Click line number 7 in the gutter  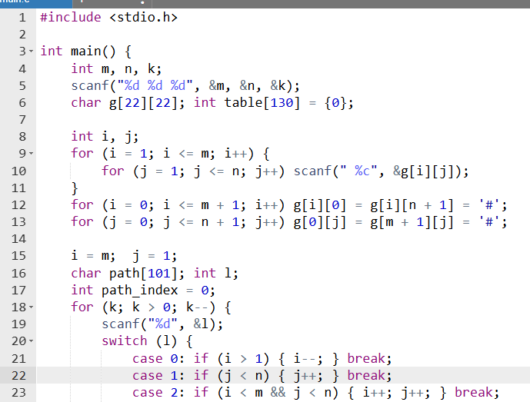click(22, 119)
